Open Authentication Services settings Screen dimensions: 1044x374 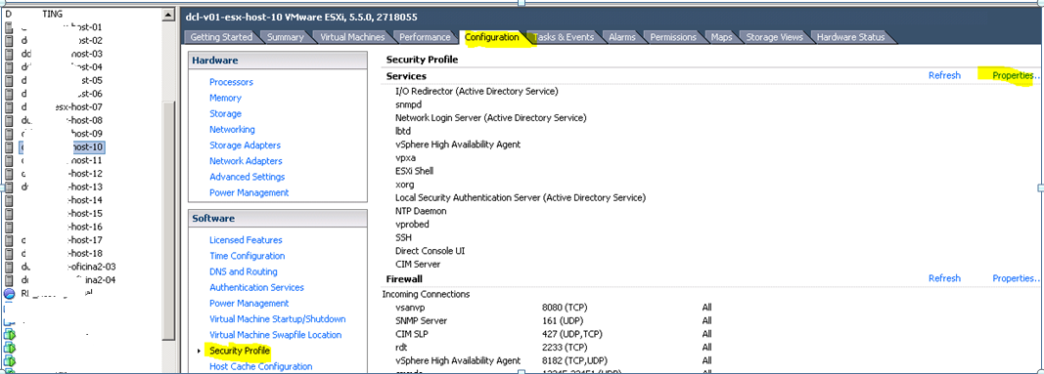[256, 288]
